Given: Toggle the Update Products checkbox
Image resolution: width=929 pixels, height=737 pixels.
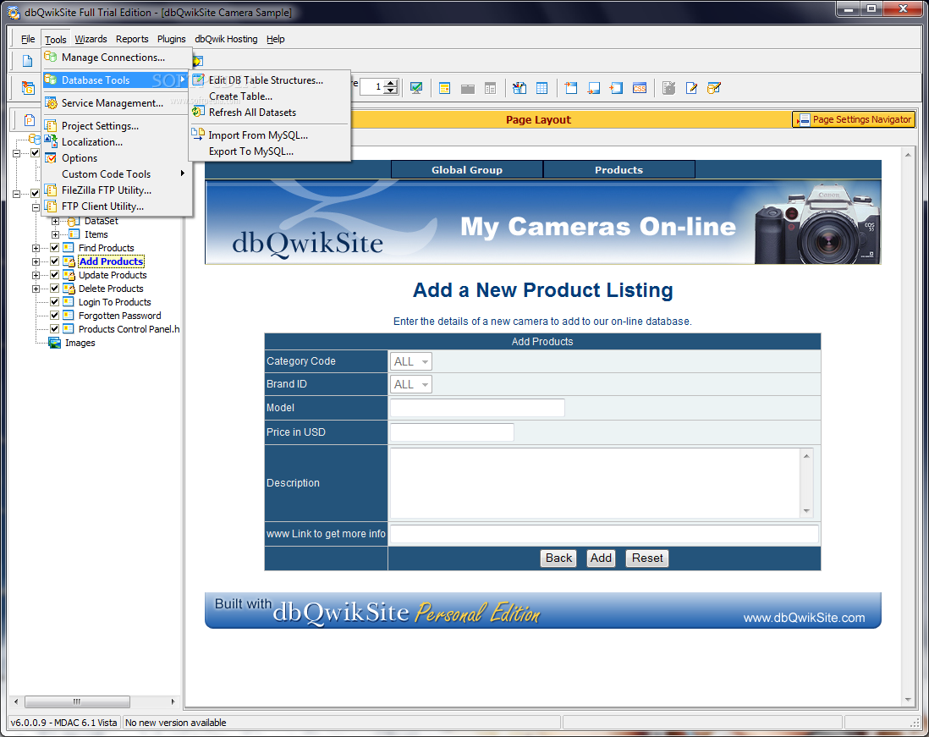Looking at the screenshot, I should click(x=54, y=275).
